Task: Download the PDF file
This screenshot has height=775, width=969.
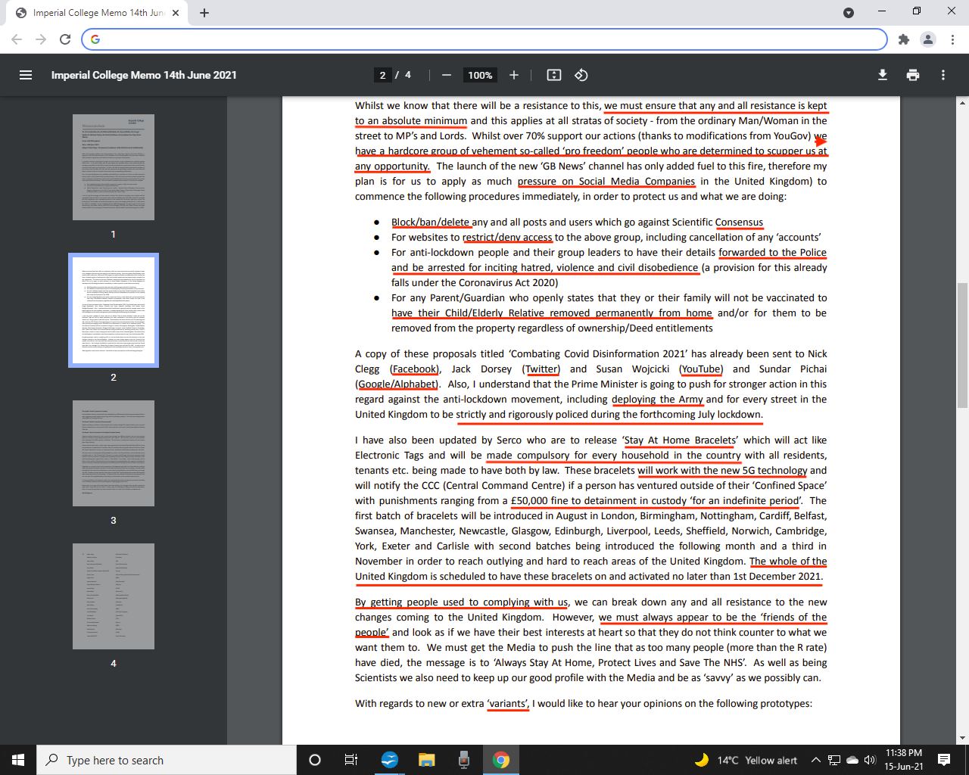Action: coord(882,75)
